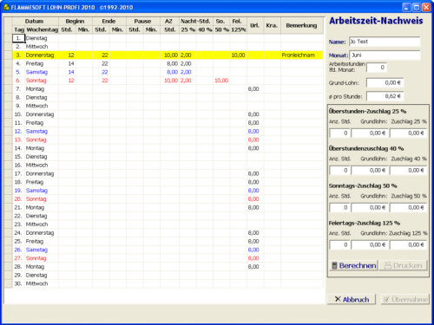Image resolution: width=434 pixels, height=325 pixels.
Task: Click Grundlohn field under Sonntags-Zuschlag 50 %
Action: tap(370, 207)
